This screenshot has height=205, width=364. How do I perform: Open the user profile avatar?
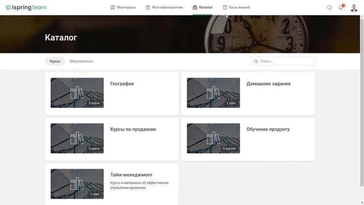pos(354,7)
